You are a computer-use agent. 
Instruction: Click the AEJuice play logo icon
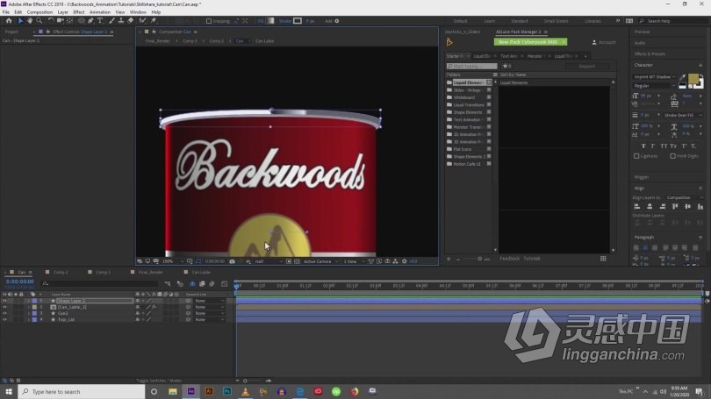(x=449, y=42)
